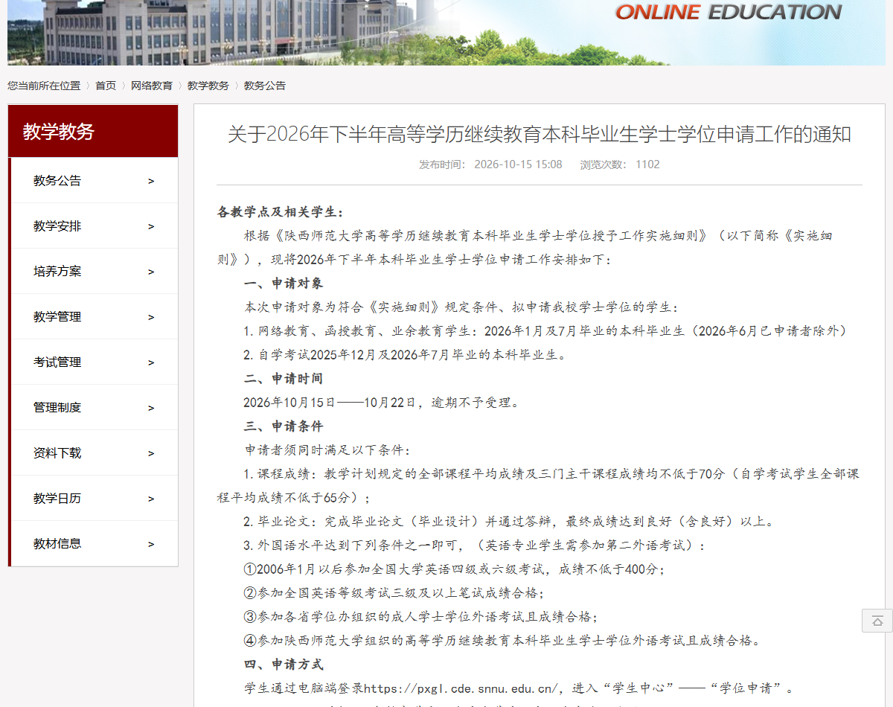Click the line ②参加全国英语等级考试三级
893x707 pixels.
tap(394, 593)
